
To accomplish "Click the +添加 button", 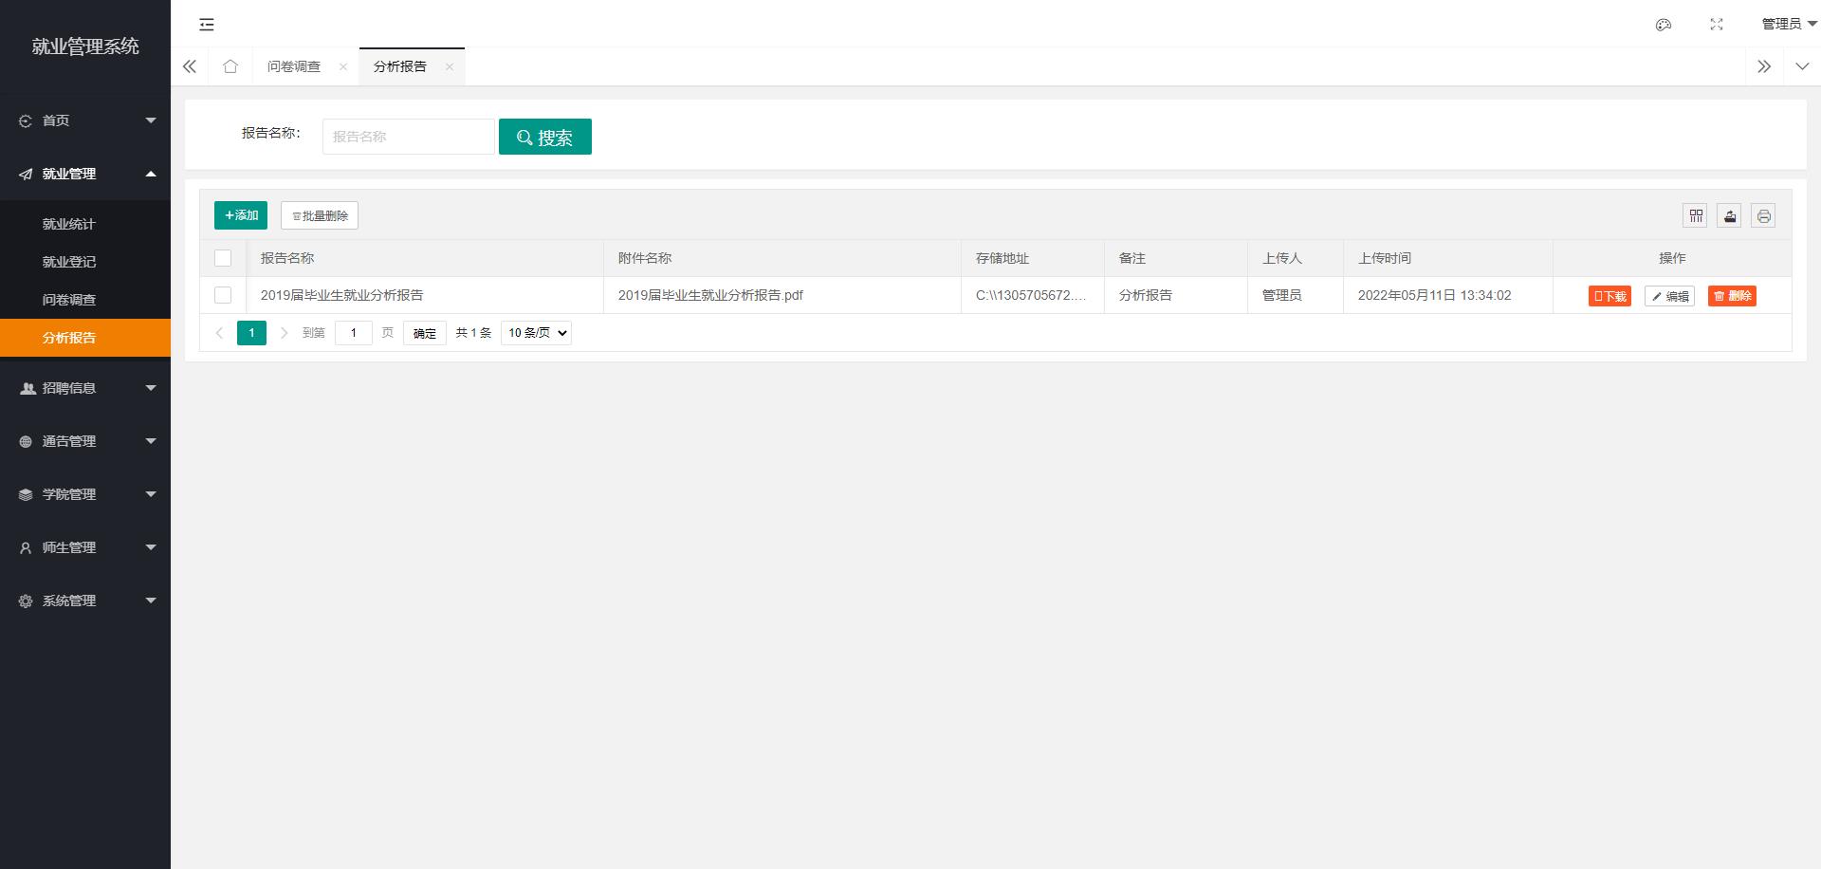I will tap(241, 215).
